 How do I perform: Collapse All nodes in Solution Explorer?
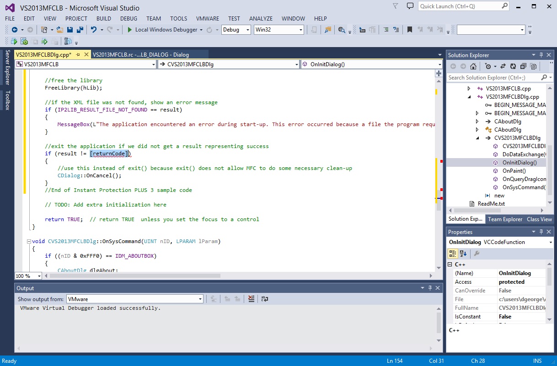point(523,66)
